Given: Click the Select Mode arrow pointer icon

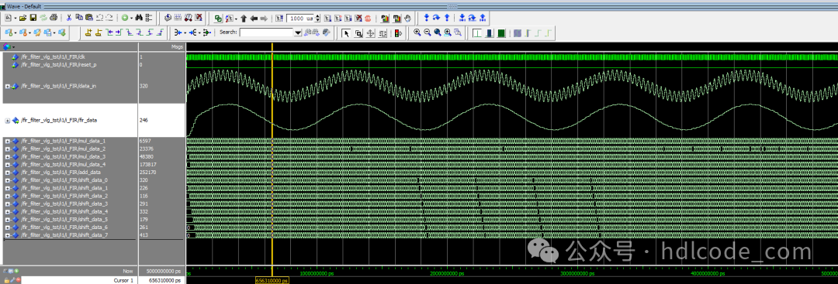Looking at the screenshot, I should (x=346, y=33).
